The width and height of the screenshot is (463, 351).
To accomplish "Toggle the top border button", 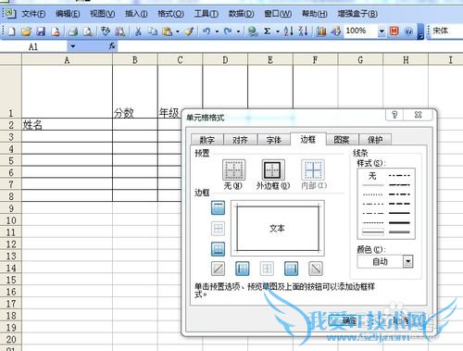I will pyautogui.click(x=218, y=207).
